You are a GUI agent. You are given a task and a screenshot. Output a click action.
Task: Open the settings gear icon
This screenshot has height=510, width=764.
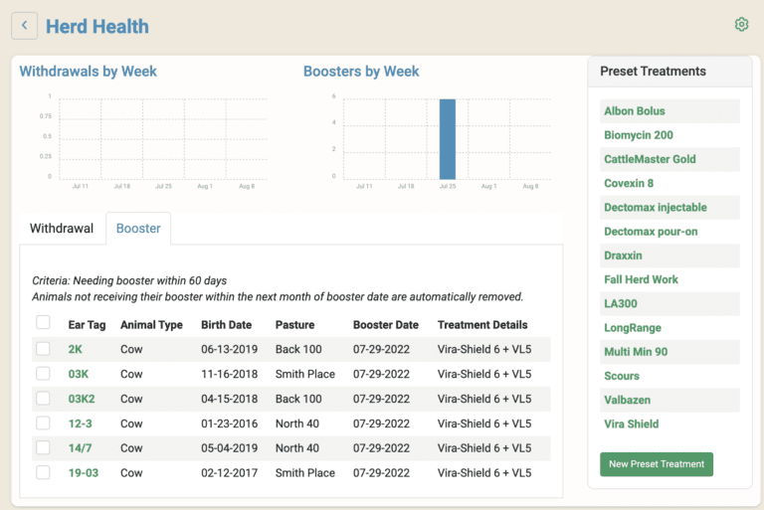click(x=741, y=25)
